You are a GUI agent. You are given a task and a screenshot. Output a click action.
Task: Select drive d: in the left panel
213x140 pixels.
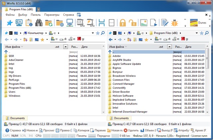(x=64, y=39)
